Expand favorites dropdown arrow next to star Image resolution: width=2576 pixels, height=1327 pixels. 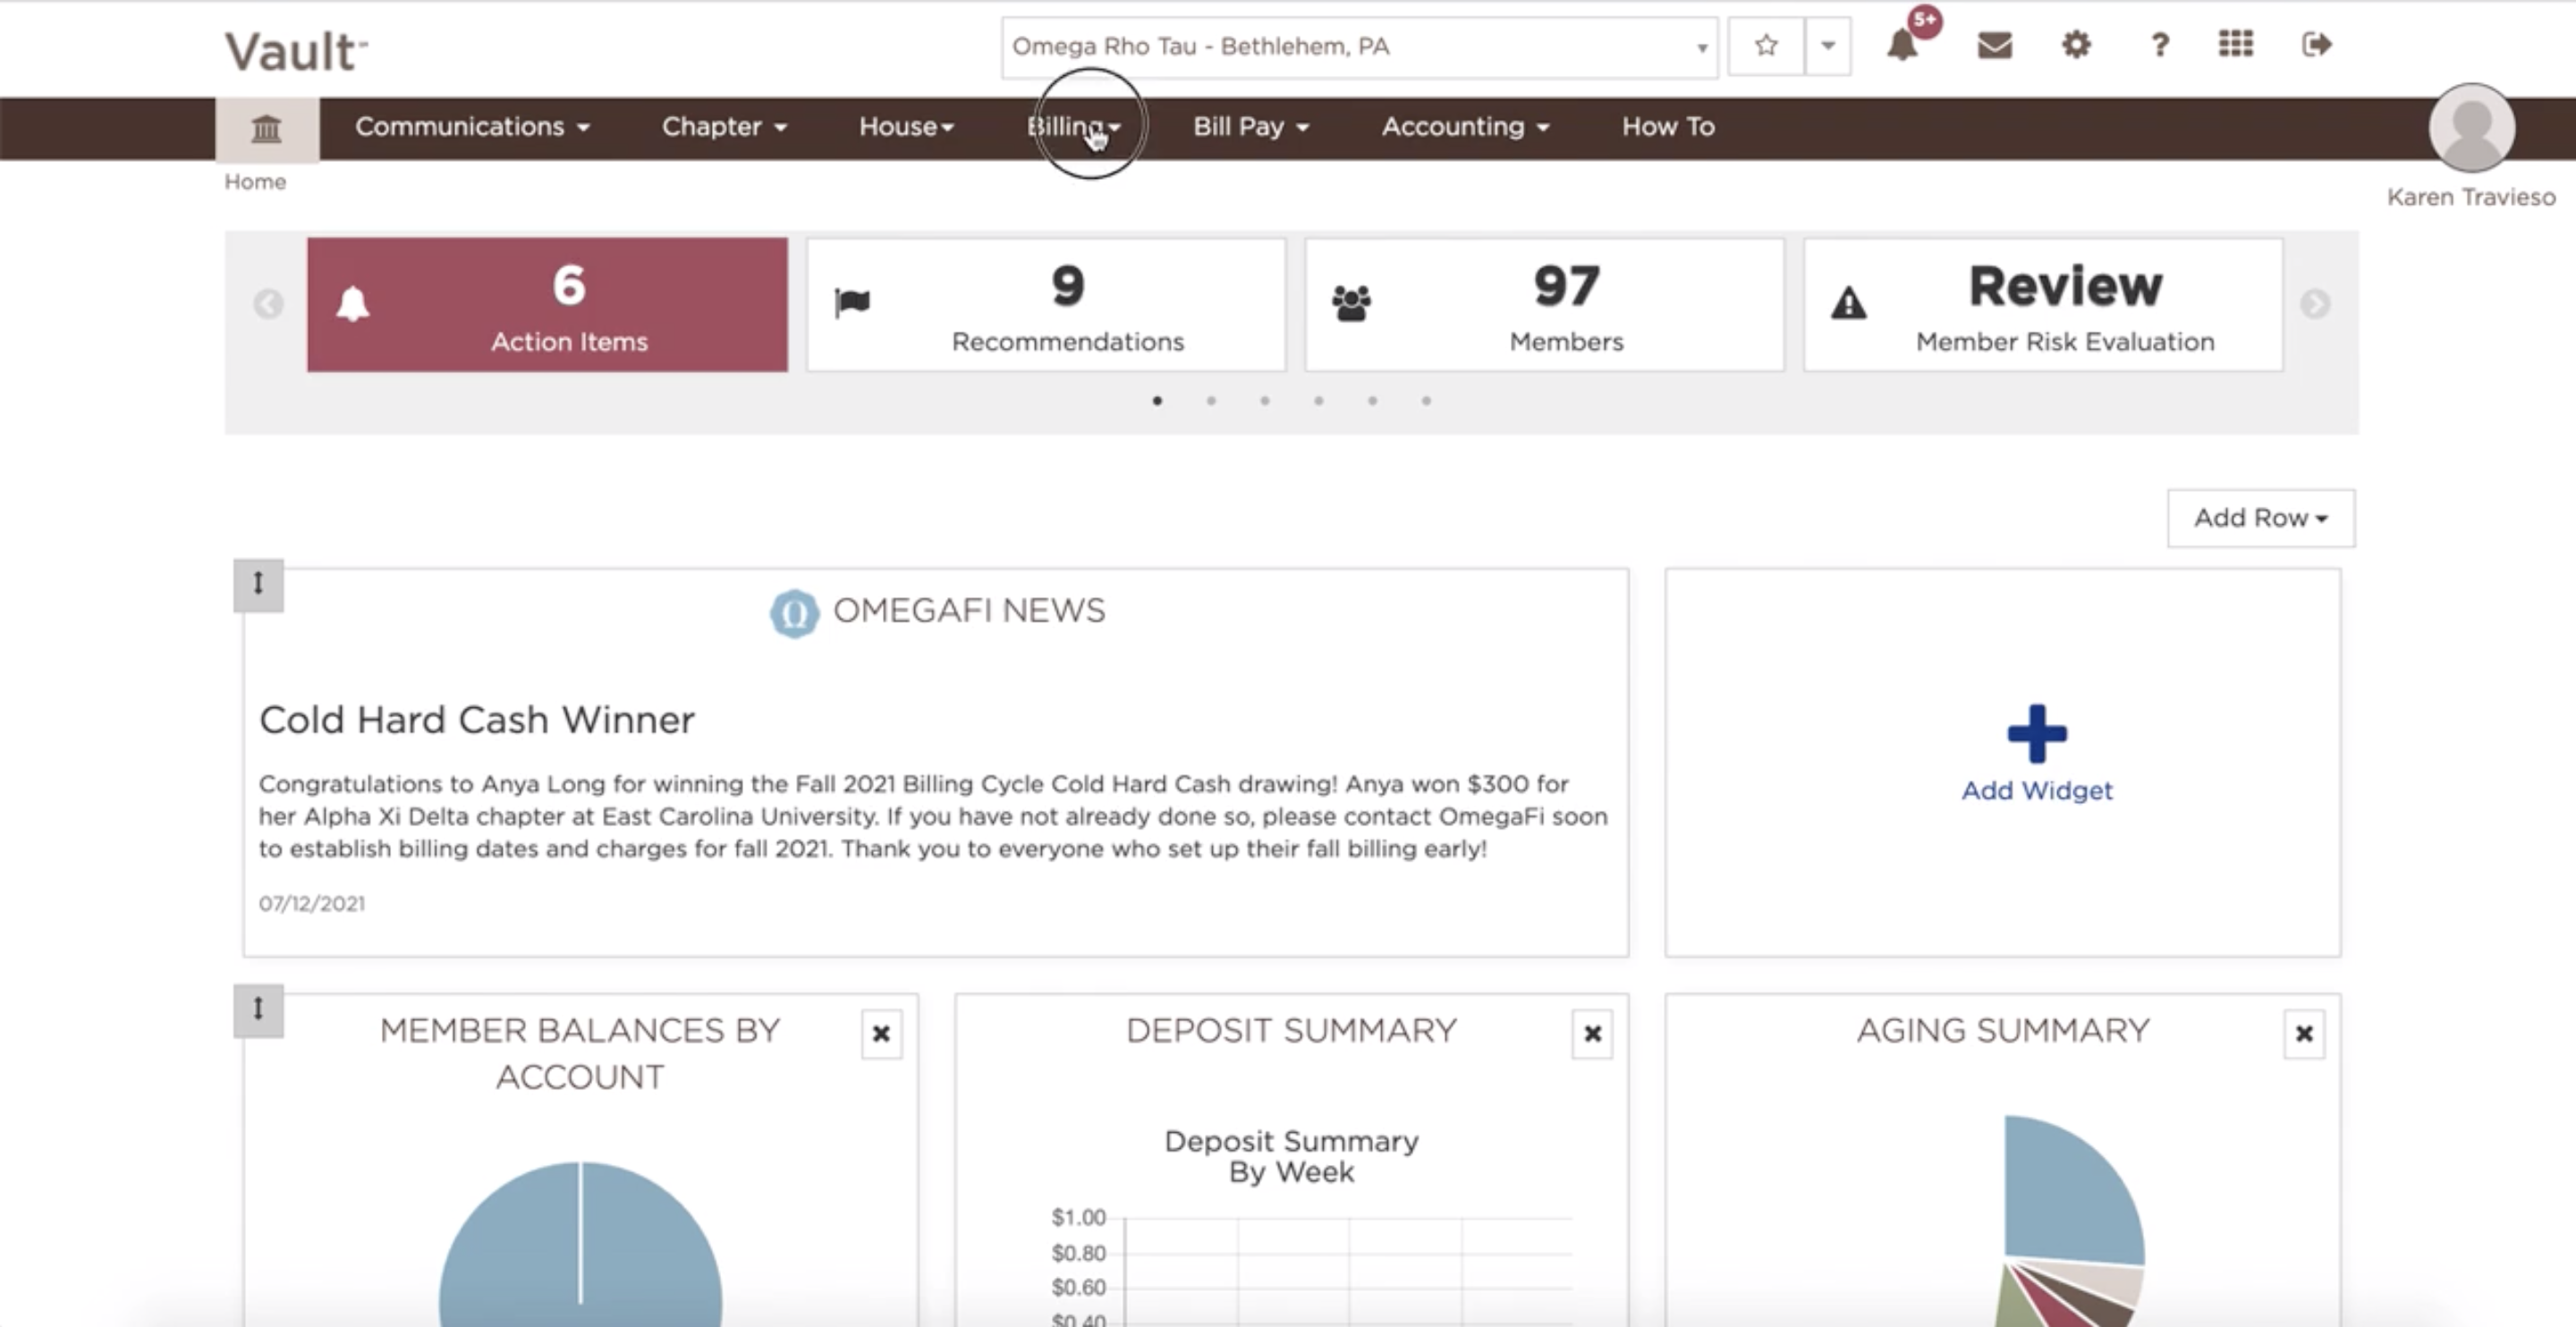(1827, 46)
